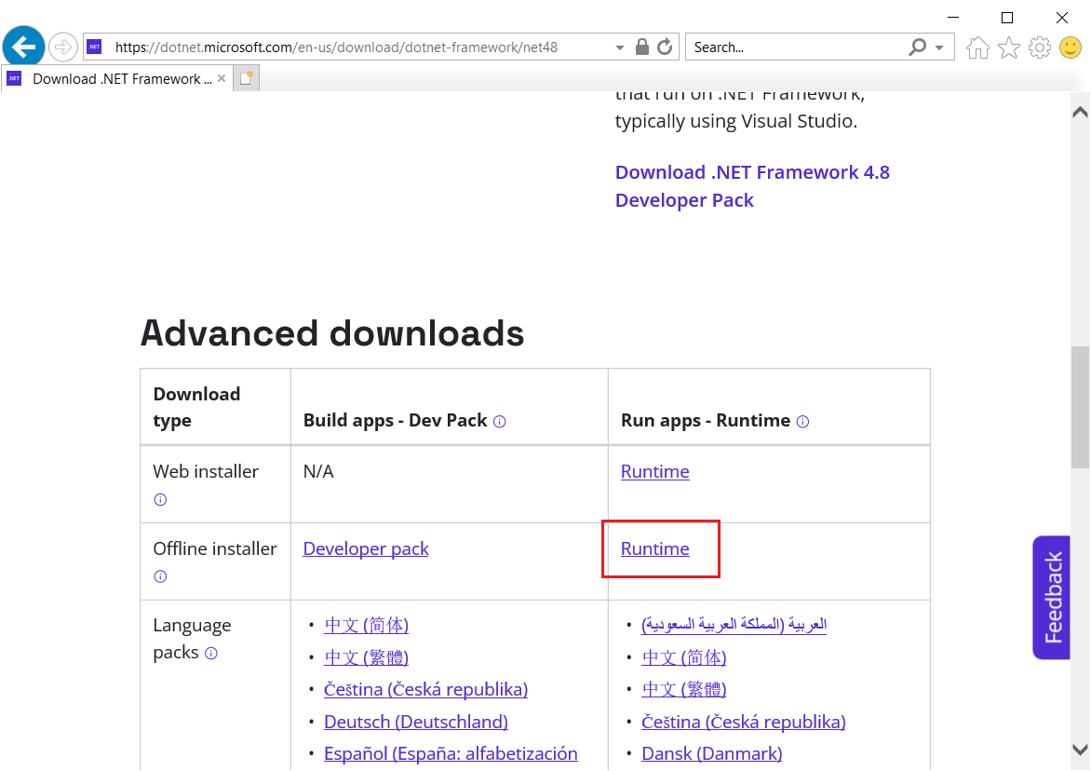Click the Web installer row label
This screenshot has height=771, width=1091.
pyautogui.click(x=206, y=472)
